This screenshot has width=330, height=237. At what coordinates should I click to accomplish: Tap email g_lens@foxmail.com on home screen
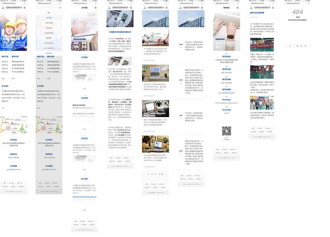coord(13,169)
